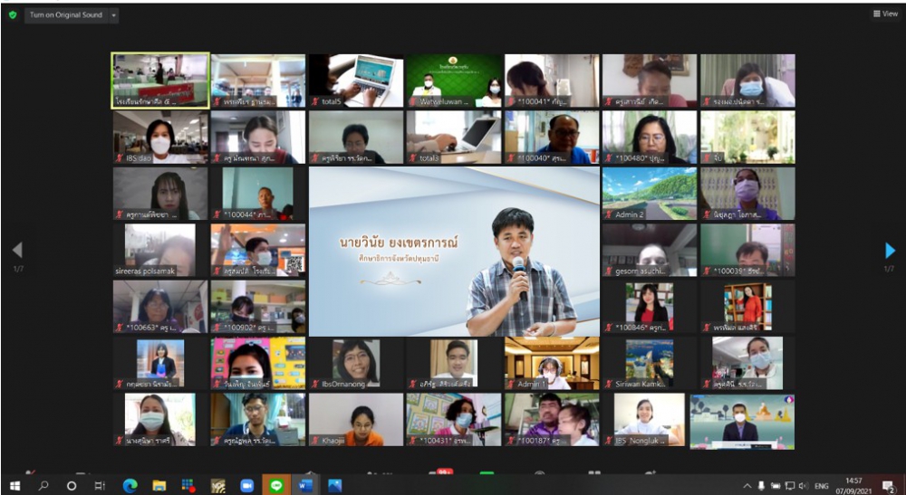Open the ENG language input menu

tap(821, 486)
